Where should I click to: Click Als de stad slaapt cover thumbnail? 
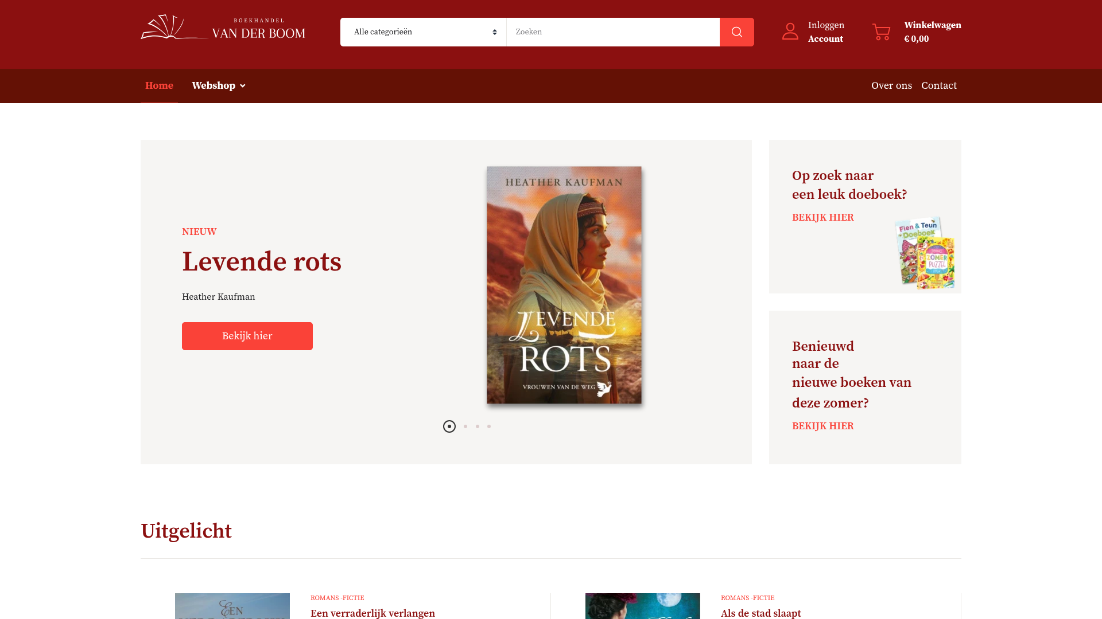point(643,606)
